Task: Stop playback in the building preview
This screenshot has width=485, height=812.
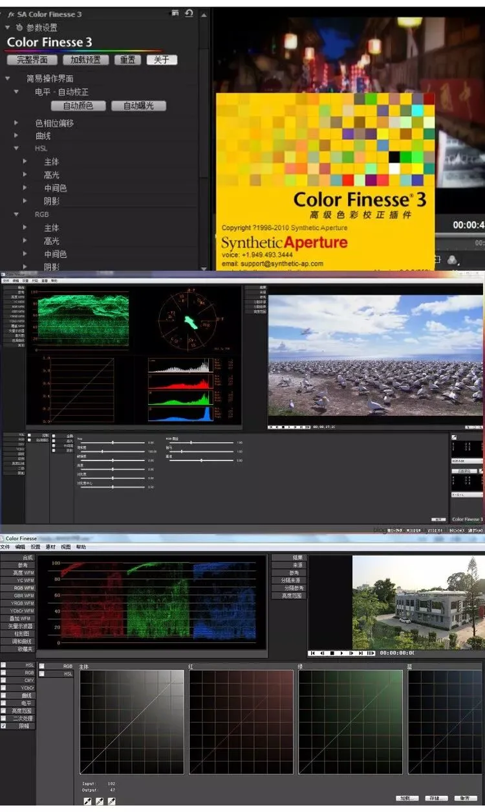Action: (x=332, y=653)
